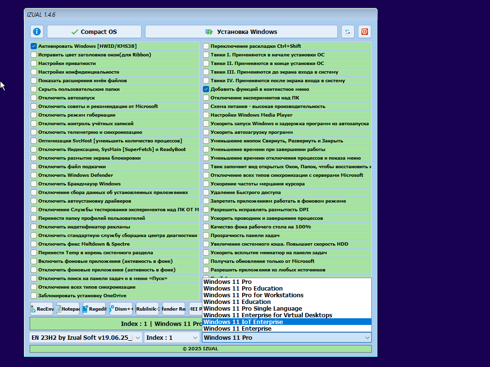Check Показать расширения имён файлов
This screenshot has height=367, width=490.
click(x=34, y=80)
